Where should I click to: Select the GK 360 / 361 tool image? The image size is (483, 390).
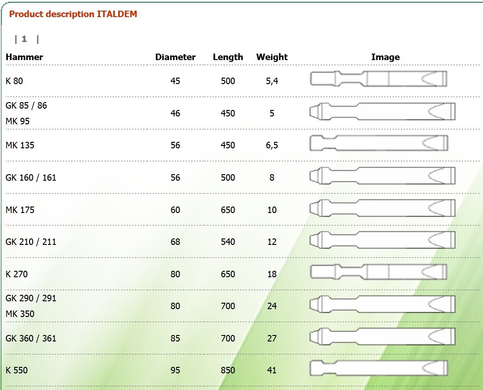pos(382,336)
